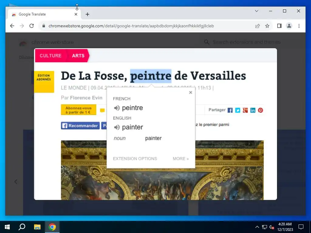Click the Versailles ceiling painting image

162,170
